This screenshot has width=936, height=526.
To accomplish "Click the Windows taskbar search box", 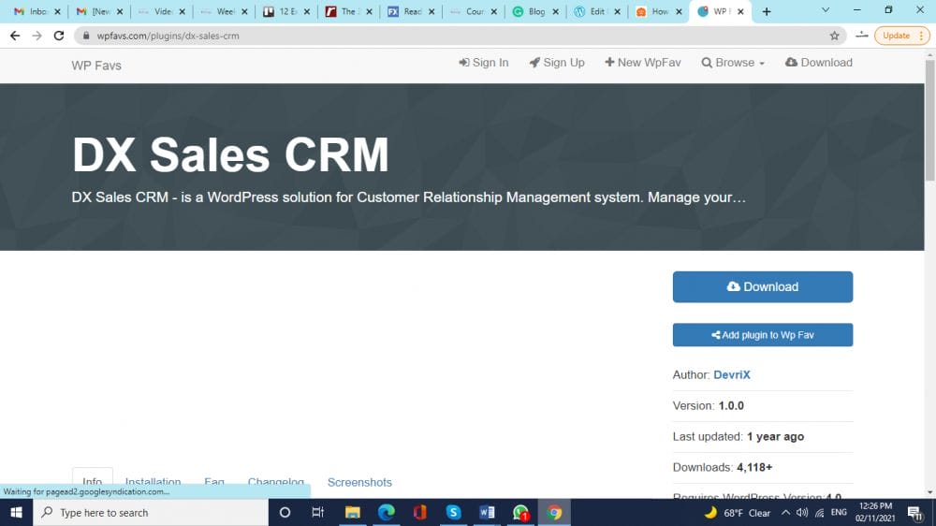I will [x=150, y=512].
